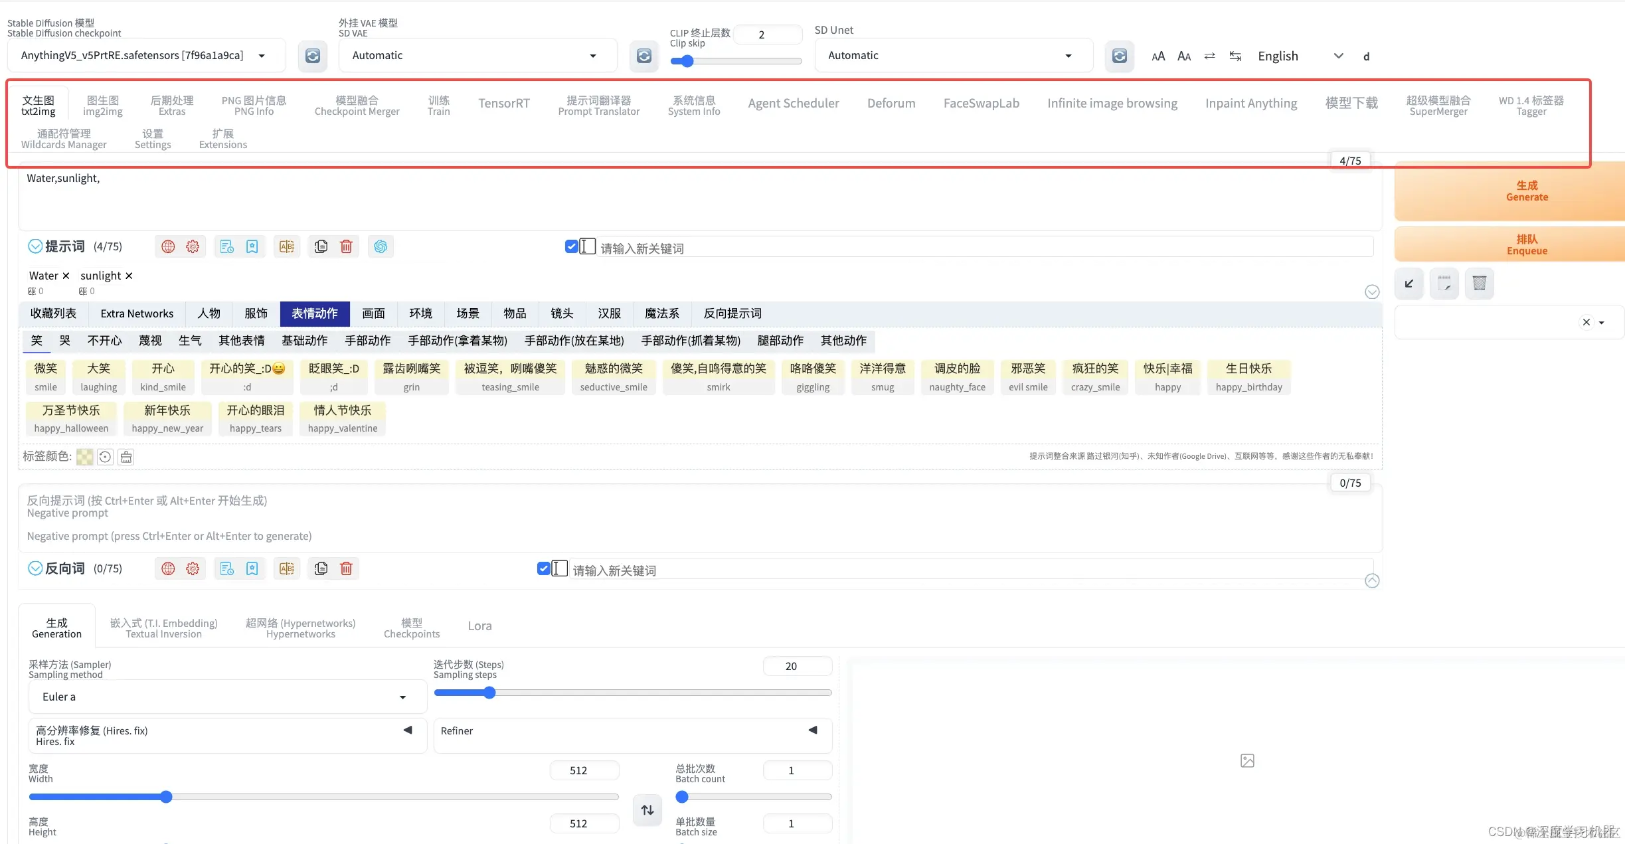1625x844 pixels.
Task: Click the globe icon in the prompt toolbar
Action: (168, 247)
